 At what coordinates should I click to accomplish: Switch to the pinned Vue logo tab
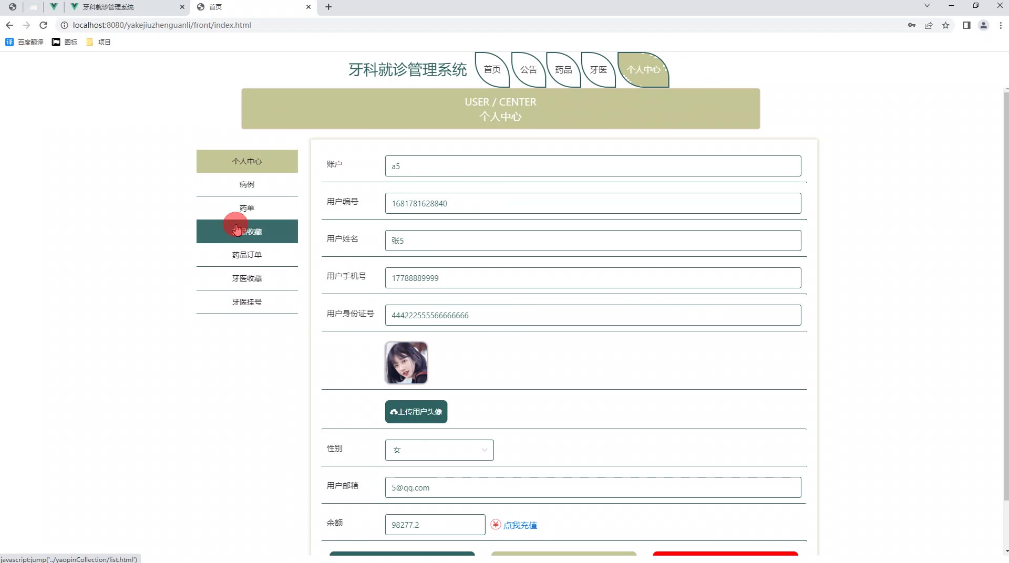[x=54, y=7]
